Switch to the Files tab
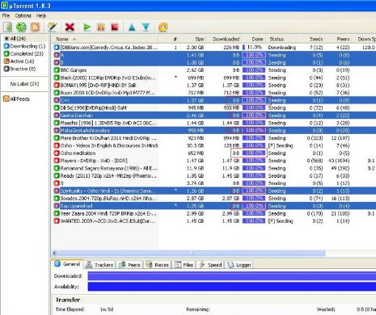Viewport: 376px width, 315px height. point(184,265)
